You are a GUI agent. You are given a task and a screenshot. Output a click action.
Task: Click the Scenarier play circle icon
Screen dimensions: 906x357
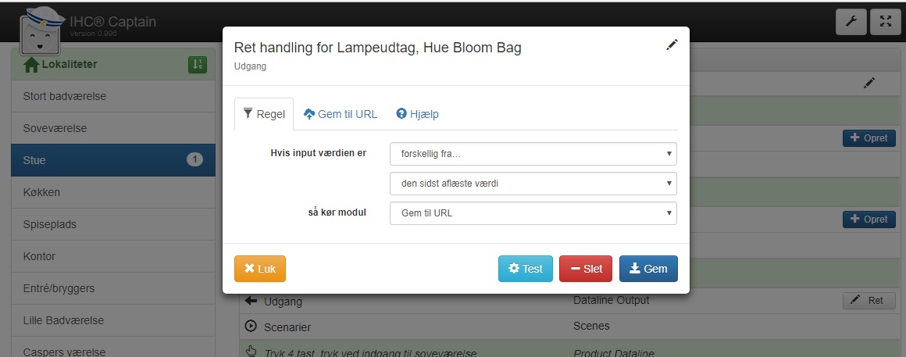click(251, 326)
